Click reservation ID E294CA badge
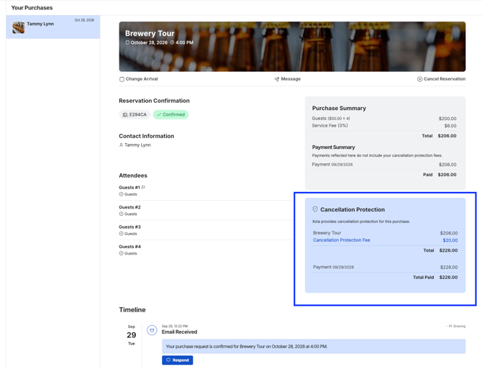The image size is (482, 369). coord(135,114)
